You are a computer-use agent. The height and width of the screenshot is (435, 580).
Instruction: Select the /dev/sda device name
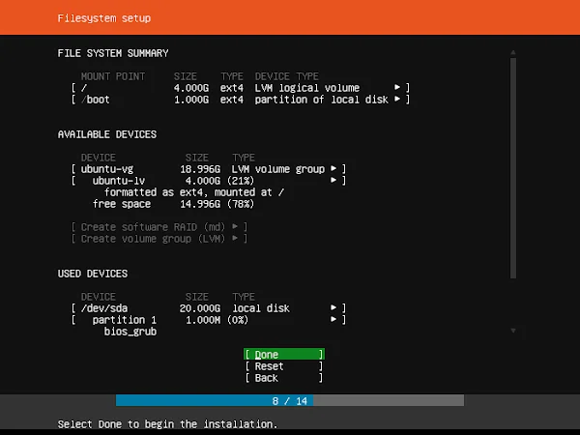[104, 308]
